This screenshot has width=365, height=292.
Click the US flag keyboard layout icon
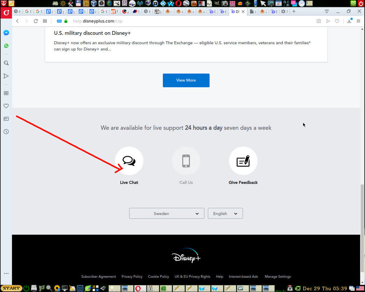360,288
